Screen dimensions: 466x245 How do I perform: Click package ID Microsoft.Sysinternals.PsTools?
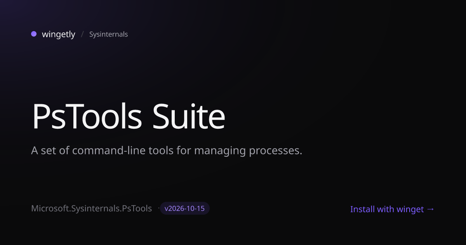[x=91, y=208]
